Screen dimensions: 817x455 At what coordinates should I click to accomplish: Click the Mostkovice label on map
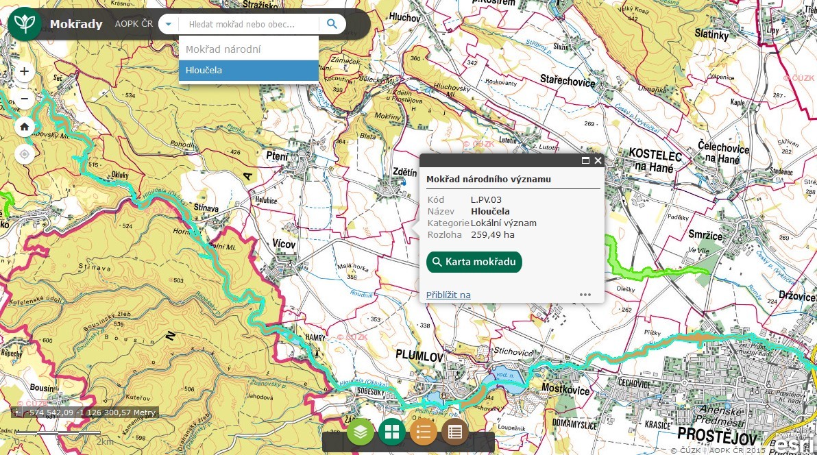pos(565,389)
